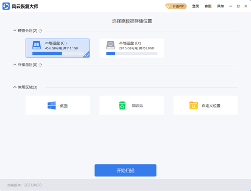
Task: Click the 风云恢复大师 app logo icon
Action: [6, 6]
